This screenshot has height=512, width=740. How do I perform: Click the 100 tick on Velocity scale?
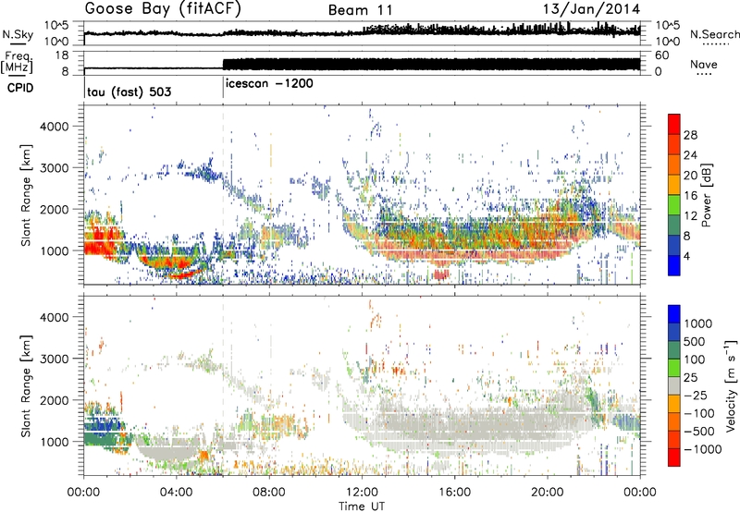pos(695,360)
